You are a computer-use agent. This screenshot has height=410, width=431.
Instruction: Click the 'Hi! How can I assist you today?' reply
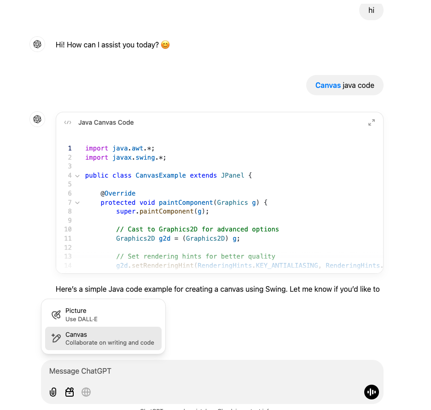coord(113,45)
